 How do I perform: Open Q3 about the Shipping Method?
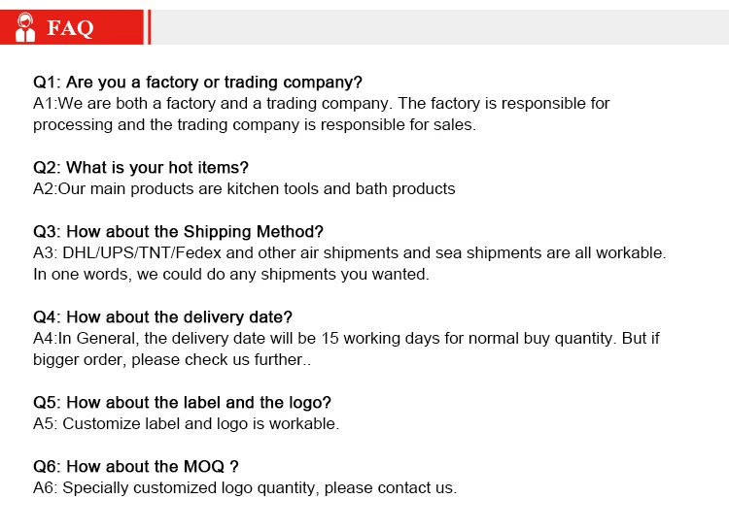point(178,231)
